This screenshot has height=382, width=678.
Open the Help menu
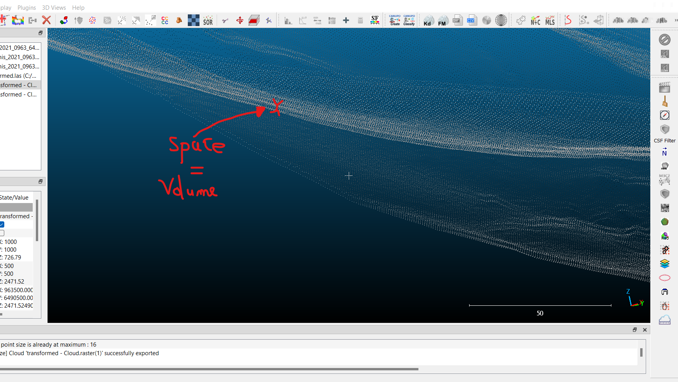78,7
